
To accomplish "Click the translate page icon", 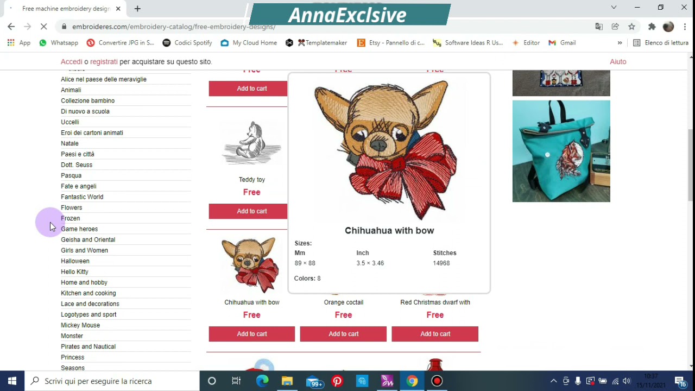I will (x=599, y=27).
